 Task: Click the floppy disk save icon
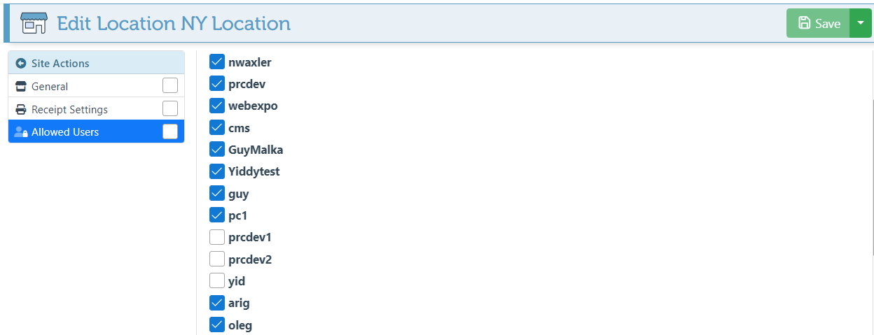click(x=805, y=23)
